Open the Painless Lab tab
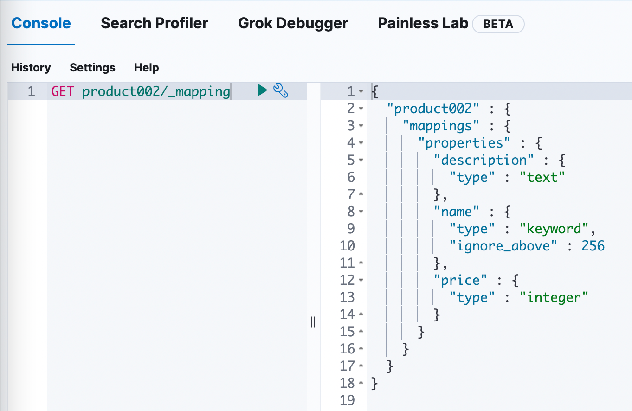 coord(423,23)
